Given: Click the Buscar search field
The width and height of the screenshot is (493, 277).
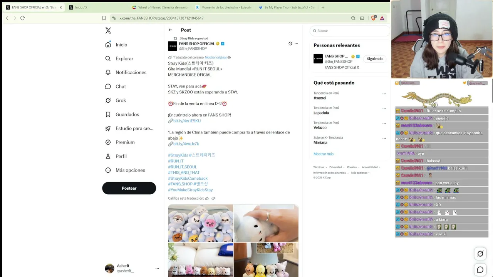Looking at the screenshot, I should tap(350, 31).
